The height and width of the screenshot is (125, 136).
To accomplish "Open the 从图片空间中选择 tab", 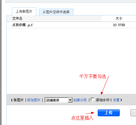I will (x=56, y=12).
